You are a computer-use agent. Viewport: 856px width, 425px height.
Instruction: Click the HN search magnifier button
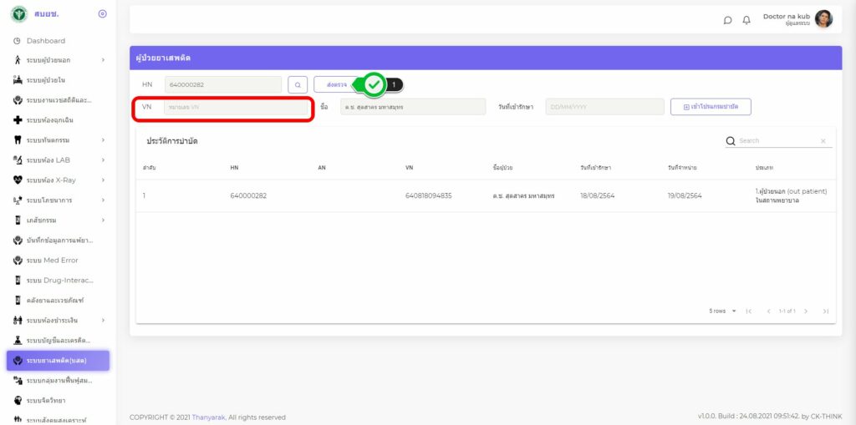(x=298, y=84)
